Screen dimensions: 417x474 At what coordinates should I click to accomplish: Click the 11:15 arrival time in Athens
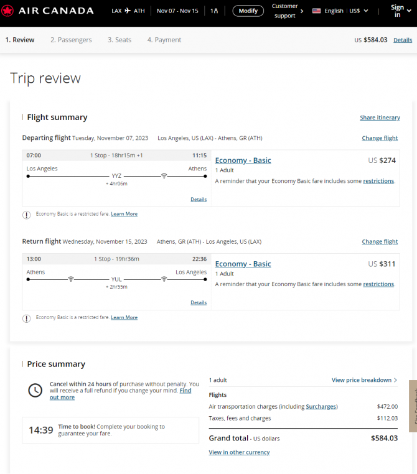click(x=200, y=156)
